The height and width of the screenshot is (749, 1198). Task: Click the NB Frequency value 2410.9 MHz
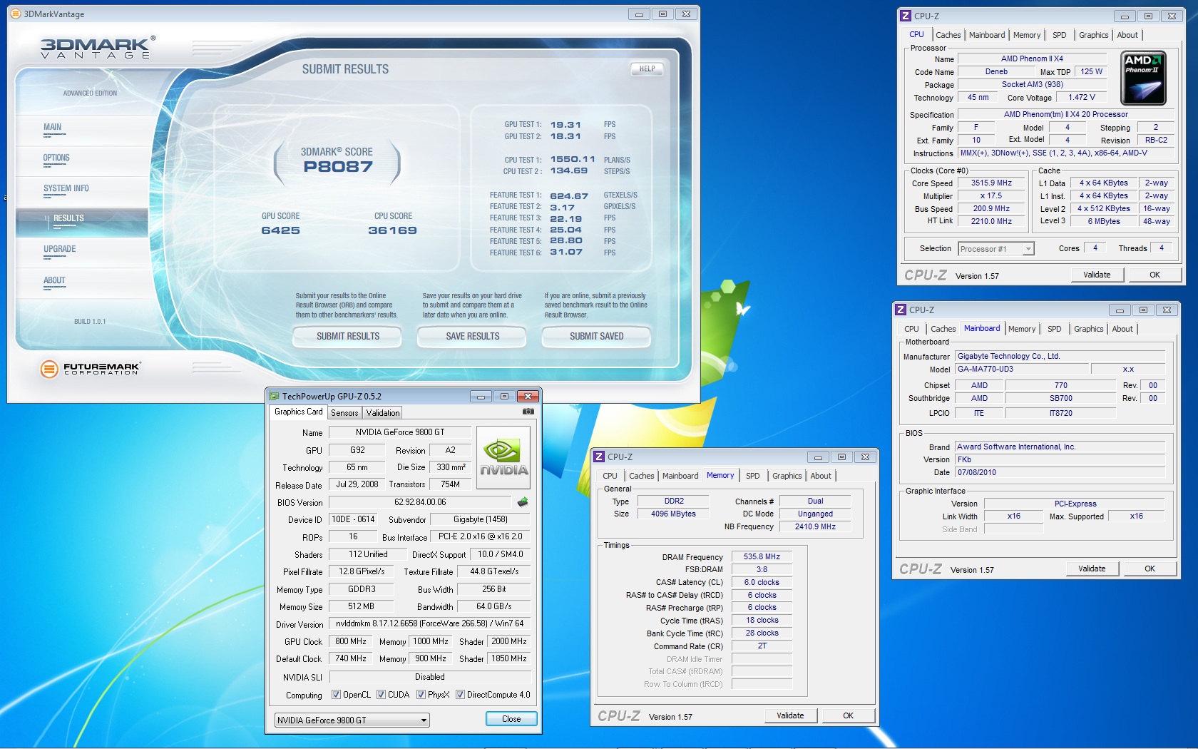[x=815, y=526]
